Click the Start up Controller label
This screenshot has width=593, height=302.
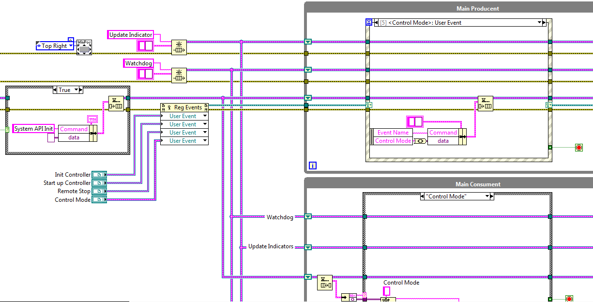(x=67, y=183)
